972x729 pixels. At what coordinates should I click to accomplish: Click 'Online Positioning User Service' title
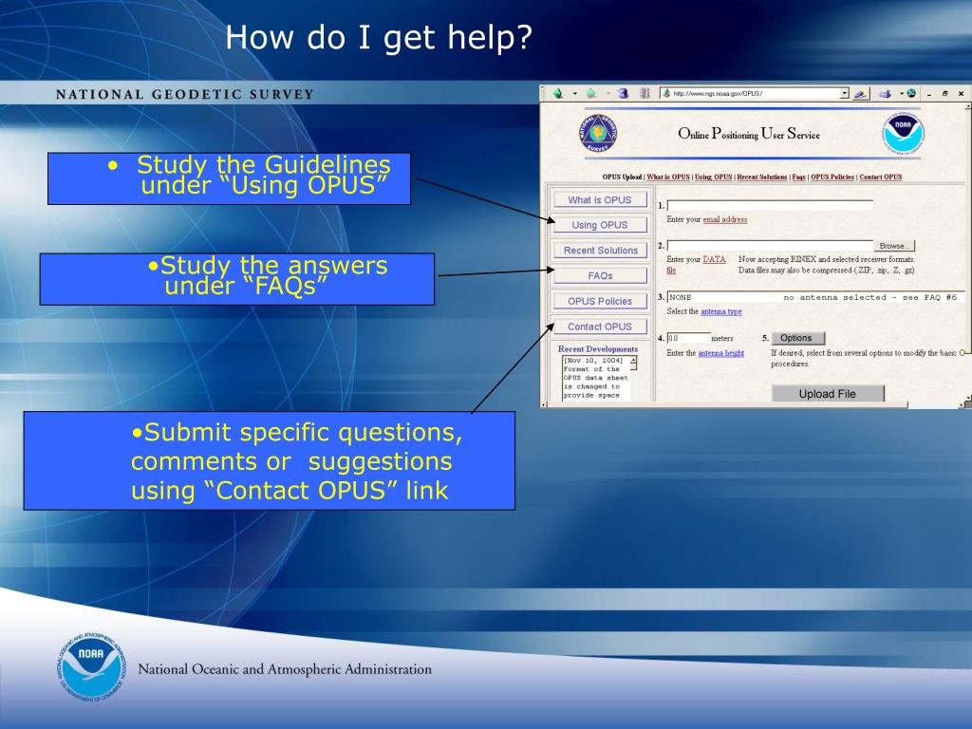click(749, 134)
